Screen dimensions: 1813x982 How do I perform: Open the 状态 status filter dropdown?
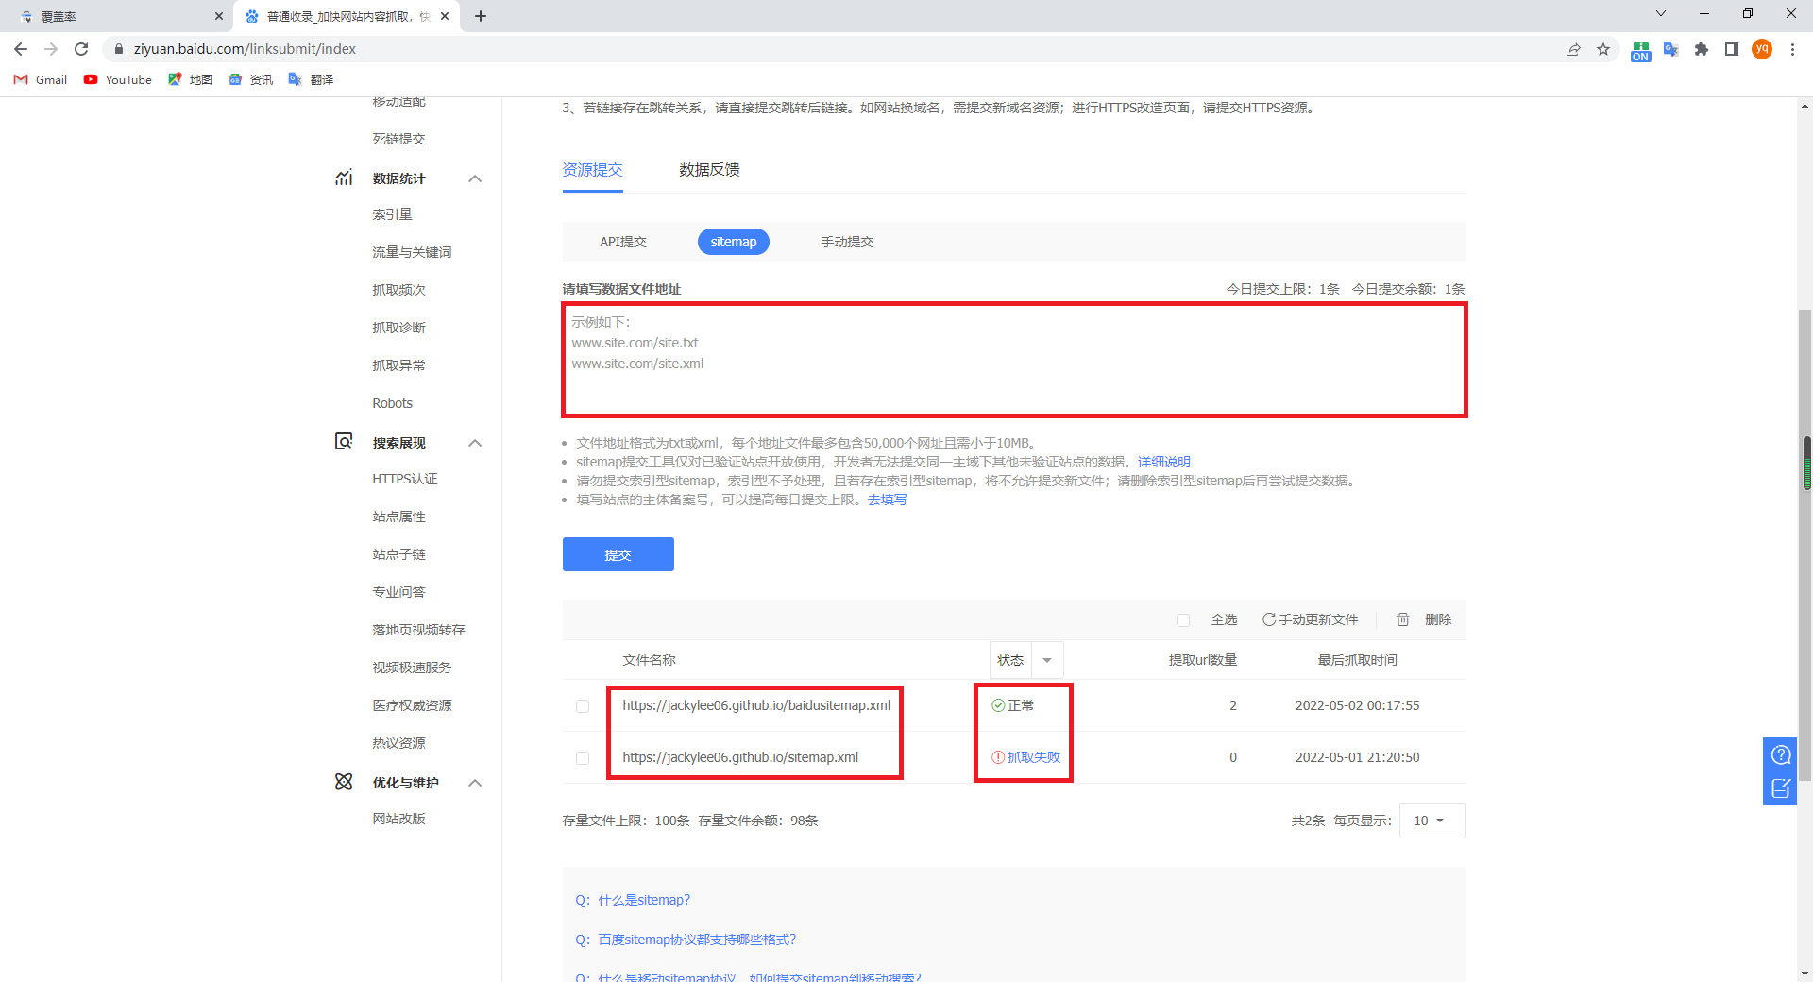tap(1046, 660)
